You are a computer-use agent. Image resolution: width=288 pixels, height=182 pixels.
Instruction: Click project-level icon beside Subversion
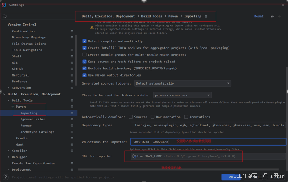click(72, 88)
